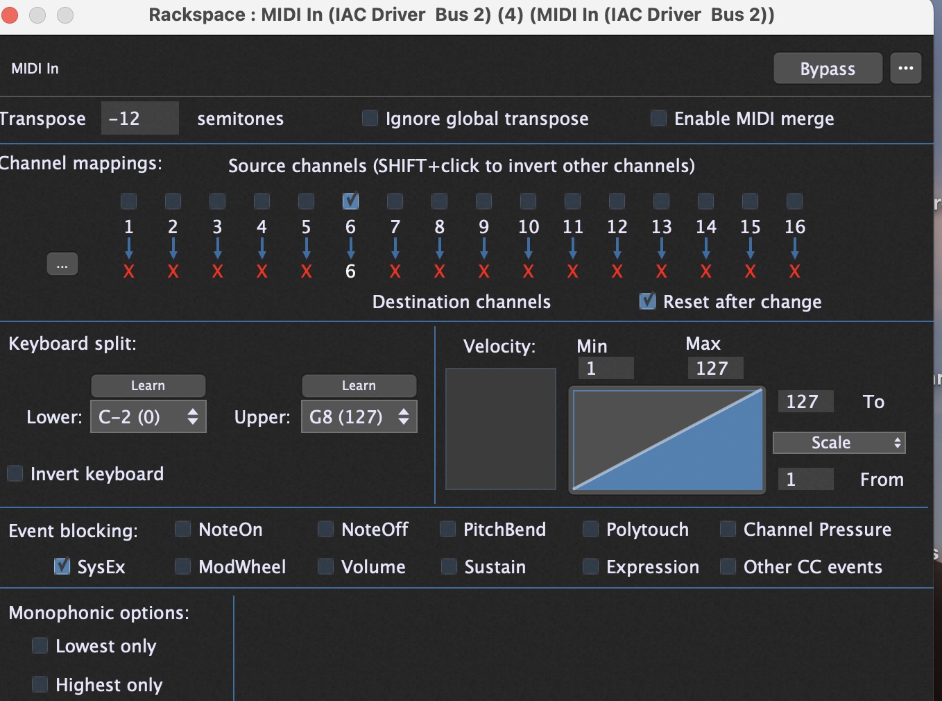Check source channel 12 checkbox
This screenshot has height=701, width=942.
pos(617,201)
